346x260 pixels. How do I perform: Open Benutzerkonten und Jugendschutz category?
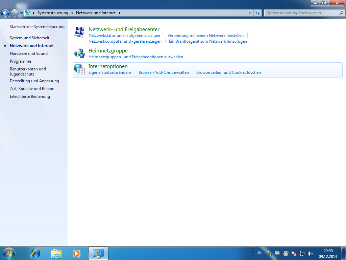tap(28, 71)
